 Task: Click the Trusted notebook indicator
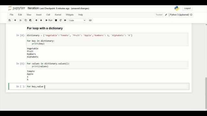pyautogui.click(x=159, y=15)
